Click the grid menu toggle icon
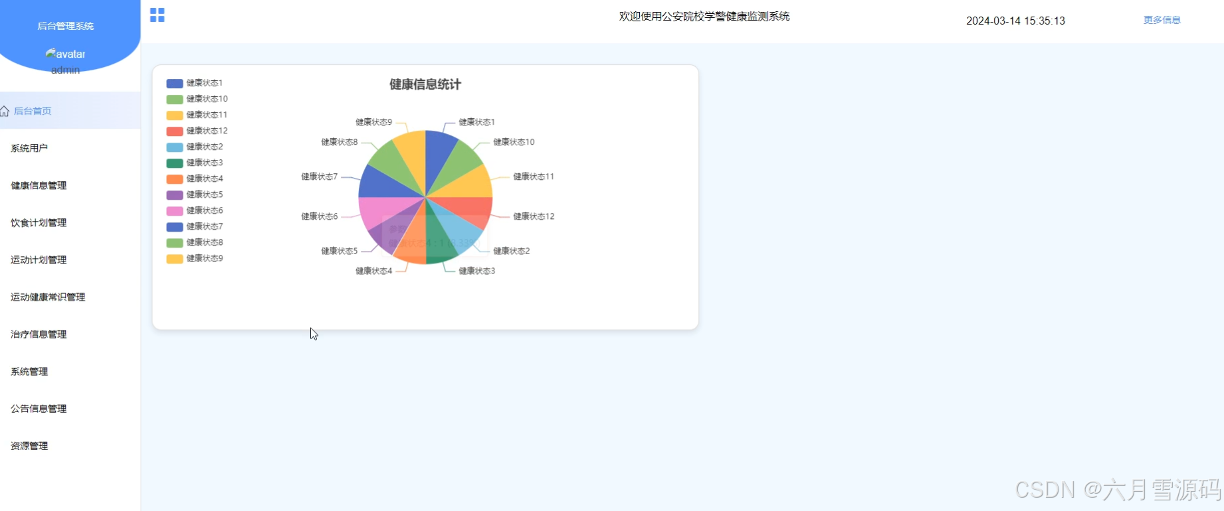The width and height of the screenshot is (1224, 511). [x=157, y=15]
